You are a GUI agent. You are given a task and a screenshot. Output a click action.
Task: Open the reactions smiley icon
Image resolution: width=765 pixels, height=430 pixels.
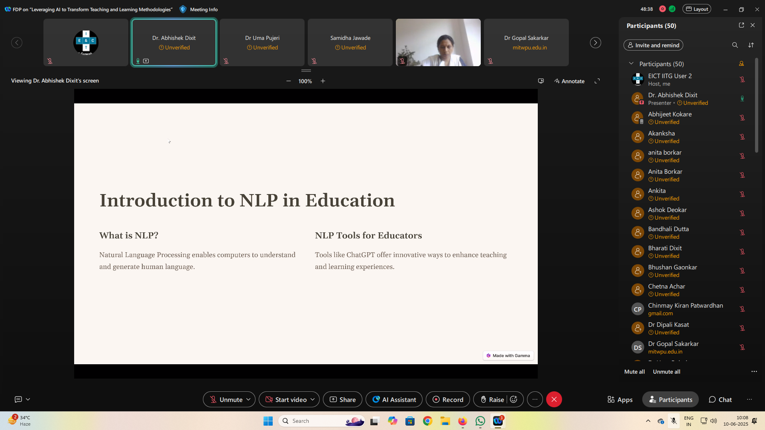[x=514, y=399]
